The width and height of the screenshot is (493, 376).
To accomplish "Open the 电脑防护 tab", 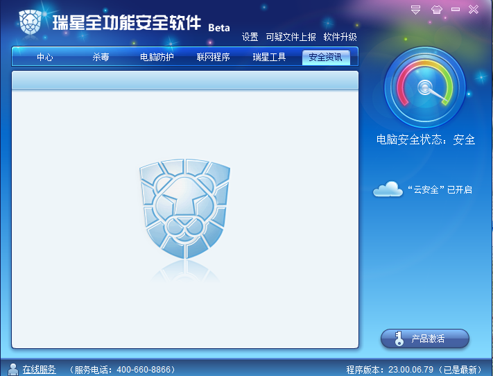I will [157, 57].
